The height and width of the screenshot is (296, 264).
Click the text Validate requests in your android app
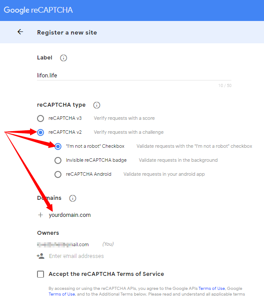pyautogui.click(x=164, y=174)
